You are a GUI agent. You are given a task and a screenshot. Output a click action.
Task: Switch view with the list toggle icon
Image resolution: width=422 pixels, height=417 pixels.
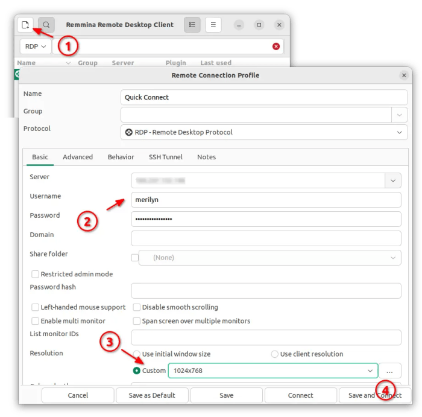click(192, 25)
